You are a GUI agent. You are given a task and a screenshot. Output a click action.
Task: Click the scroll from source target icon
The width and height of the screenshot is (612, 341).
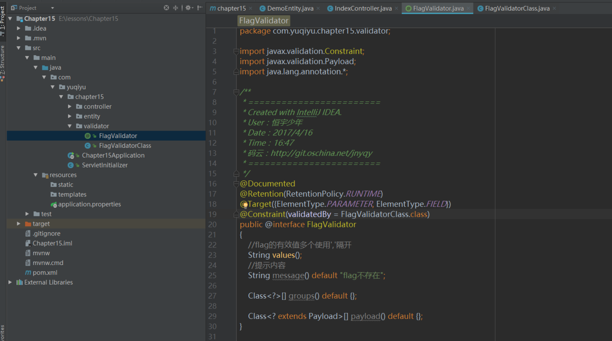point(166,8)
